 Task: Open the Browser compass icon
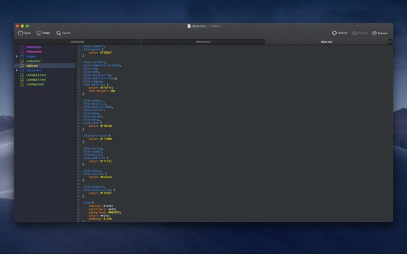[375, 33]
